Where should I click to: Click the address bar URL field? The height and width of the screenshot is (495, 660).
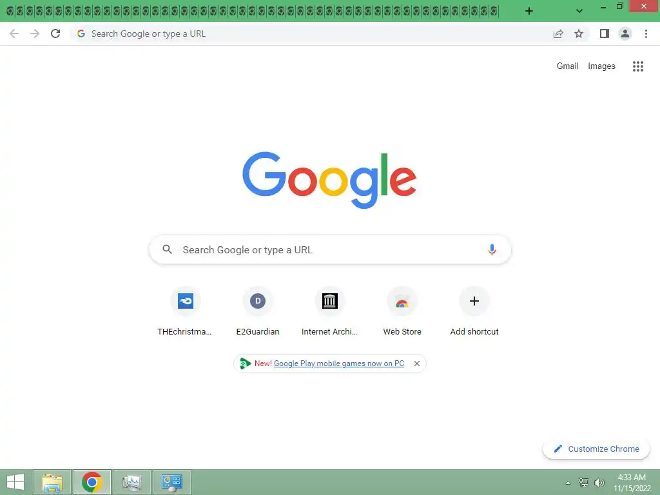(311, 34)
